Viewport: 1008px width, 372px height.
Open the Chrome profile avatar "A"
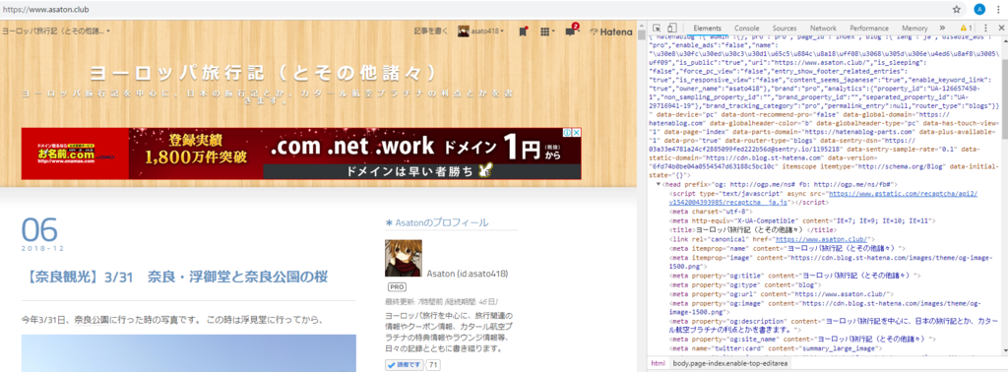979,9
